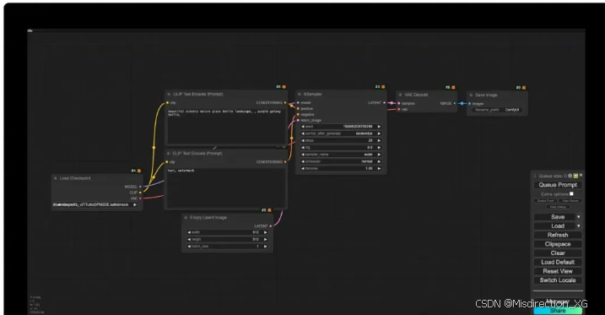
Task: Click the positive prompt text area
Action: click(x=226, y=127)
